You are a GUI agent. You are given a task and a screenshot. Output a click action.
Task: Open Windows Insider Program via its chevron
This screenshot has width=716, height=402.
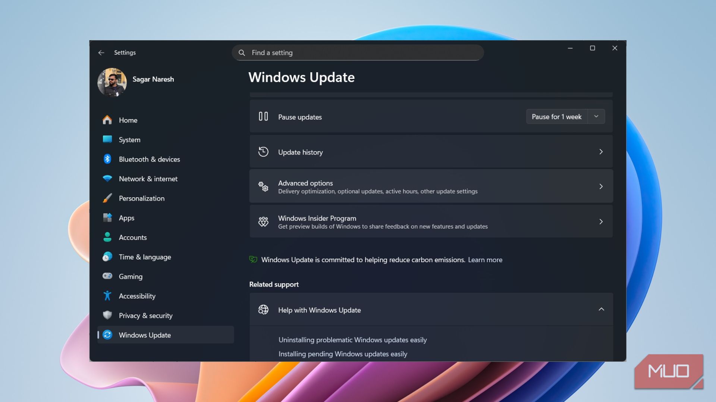point(601,222)
